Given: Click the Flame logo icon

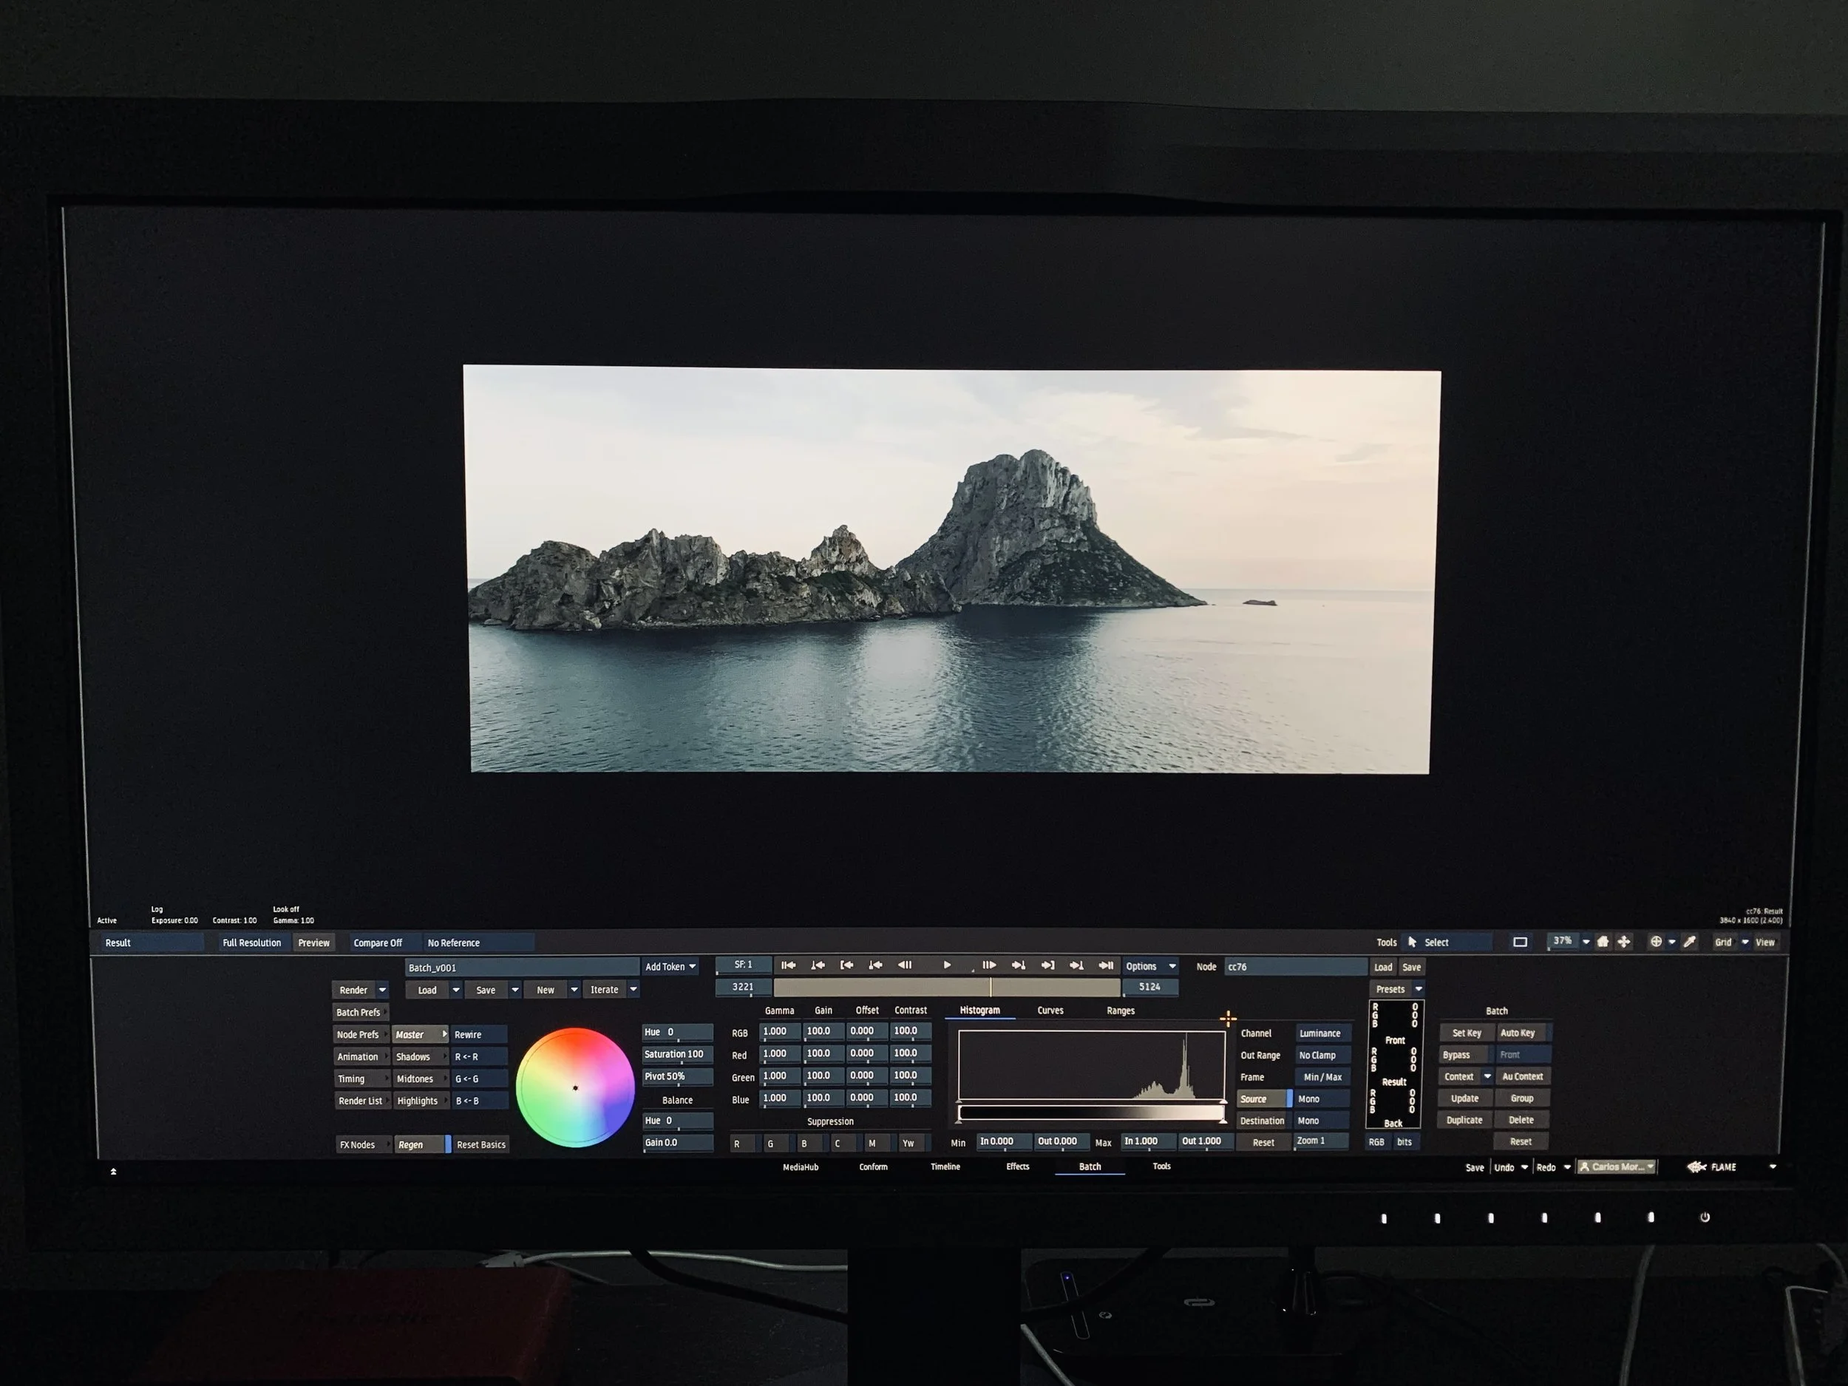Looking at the screenshot, I should [1696, 1167].
